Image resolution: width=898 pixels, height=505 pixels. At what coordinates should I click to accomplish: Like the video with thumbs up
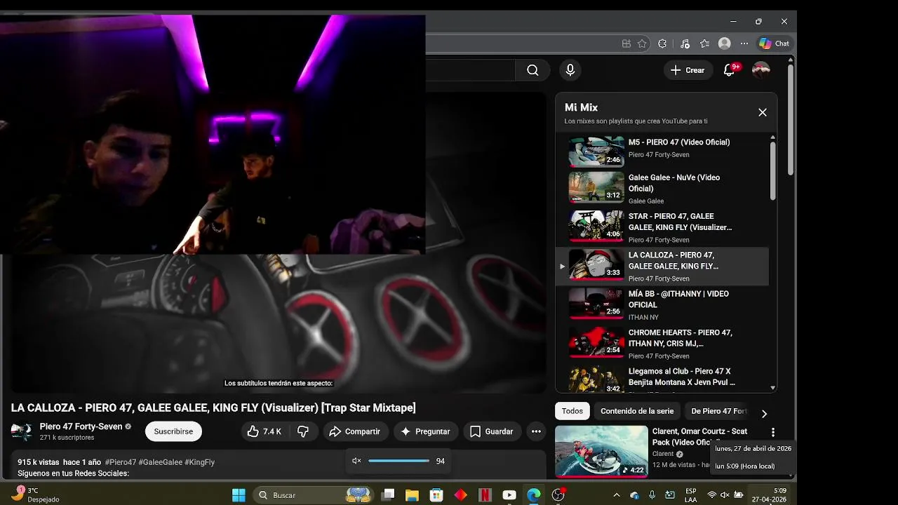[x=264, y=431]
